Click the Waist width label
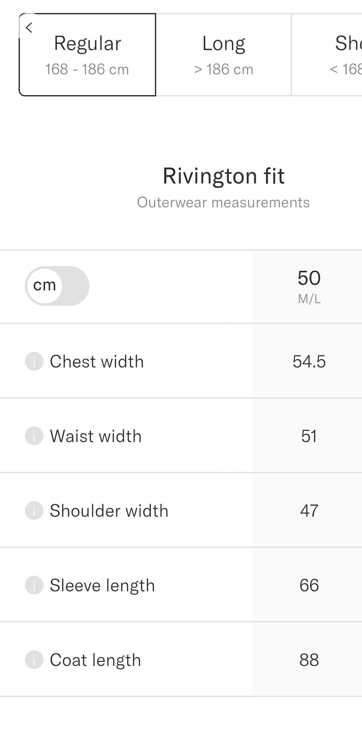Screen dimensions: 362x734 tap(96, 436)
